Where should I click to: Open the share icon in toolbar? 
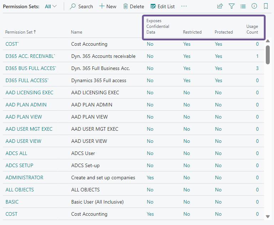coord(220,6)
